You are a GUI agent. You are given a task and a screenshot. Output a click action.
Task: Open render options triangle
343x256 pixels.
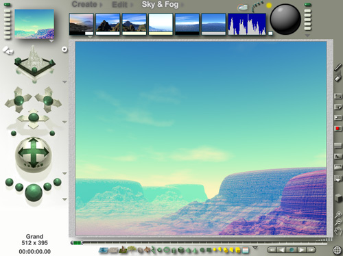(64, 199)
